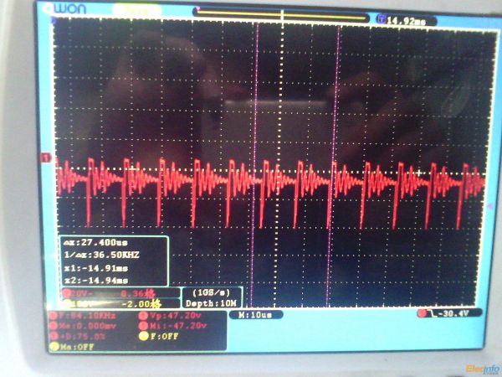Select the Δx:27.400us cursor readout
This screenshot has width=502, height=377.
95,243
